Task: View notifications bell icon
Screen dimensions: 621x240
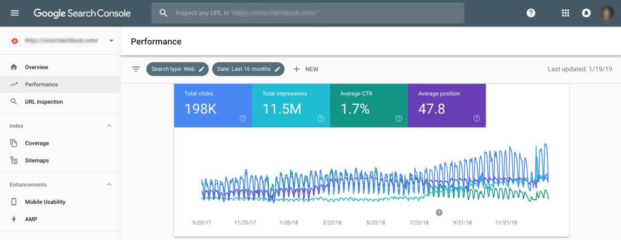Action: [x=586, y=13]
